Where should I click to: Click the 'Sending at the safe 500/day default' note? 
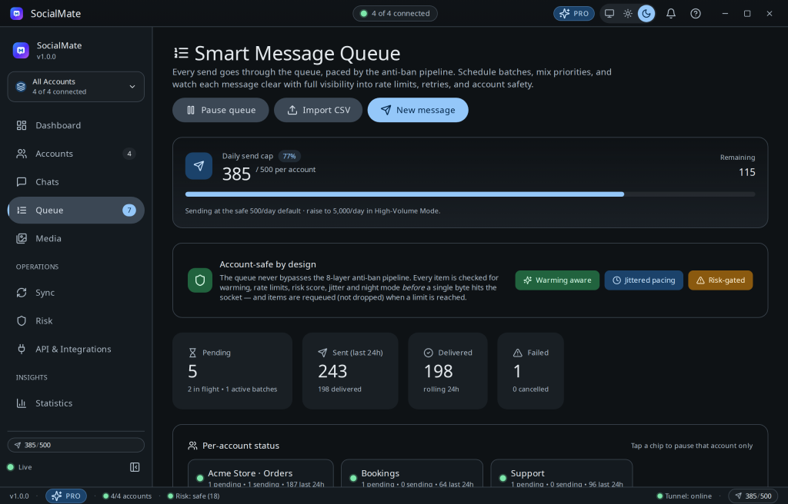(x=312, y=211)
